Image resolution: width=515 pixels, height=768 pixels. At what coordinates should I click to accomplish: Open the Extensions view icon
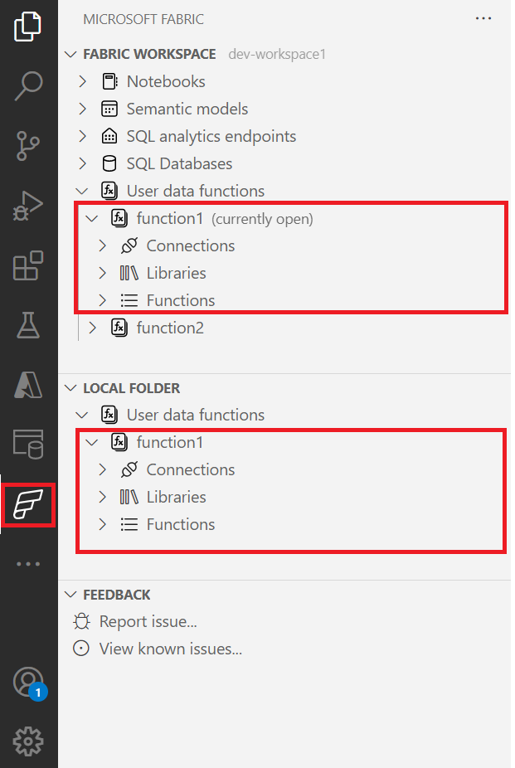coord(28,265)
